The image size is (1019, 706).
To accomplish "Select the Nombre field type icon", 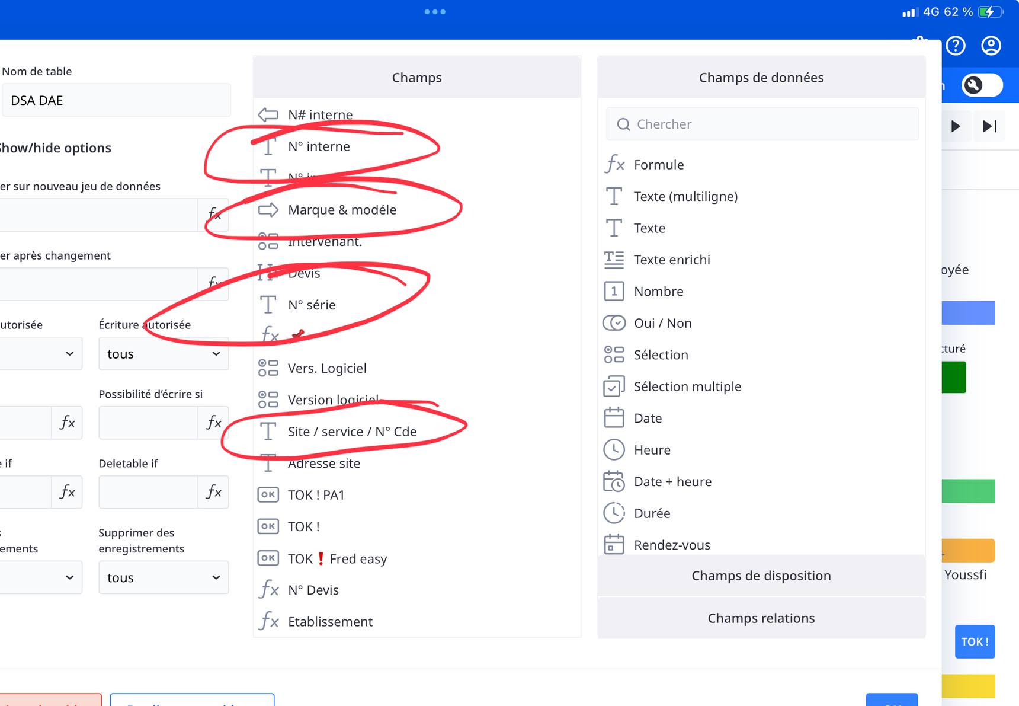I will (614, 291).
